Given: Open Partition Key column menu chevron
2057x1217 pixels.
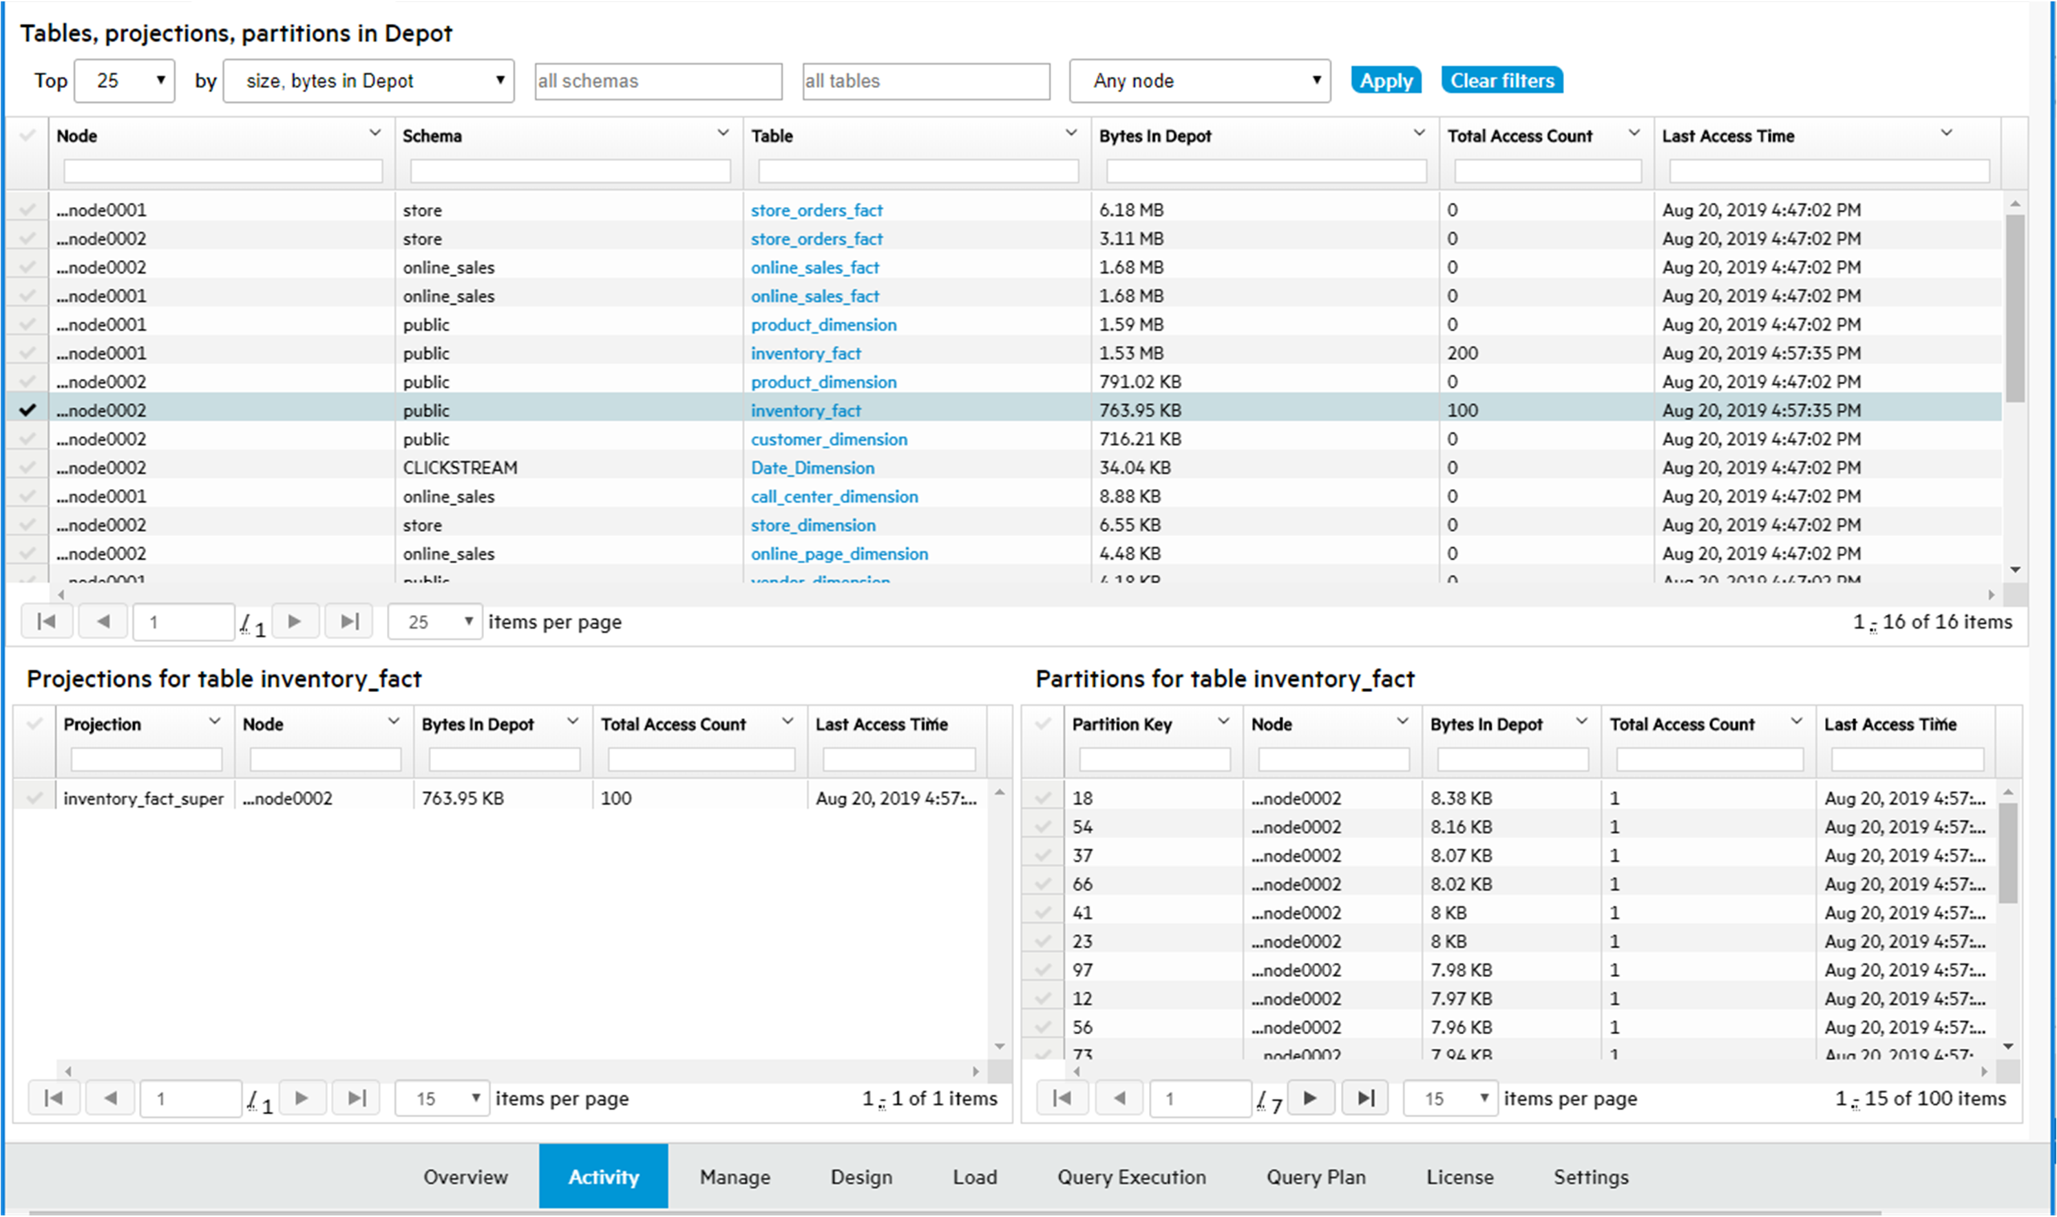Looking at the screenshot, I should 1223,721.
